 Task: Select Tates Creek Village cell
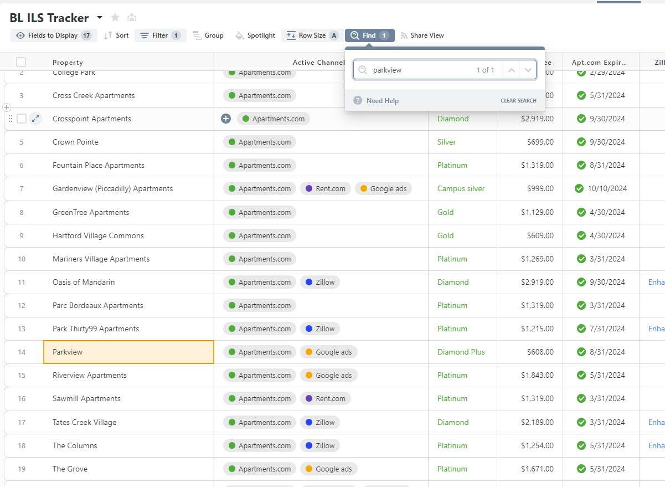(x=128, y=422)
